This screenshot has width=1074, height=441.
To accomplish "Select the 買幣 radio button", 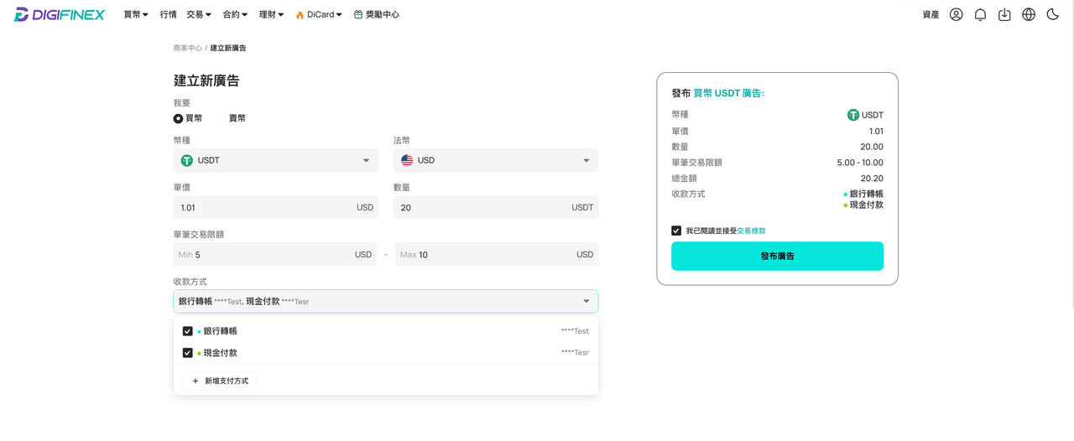I will (x=178, y=118).
